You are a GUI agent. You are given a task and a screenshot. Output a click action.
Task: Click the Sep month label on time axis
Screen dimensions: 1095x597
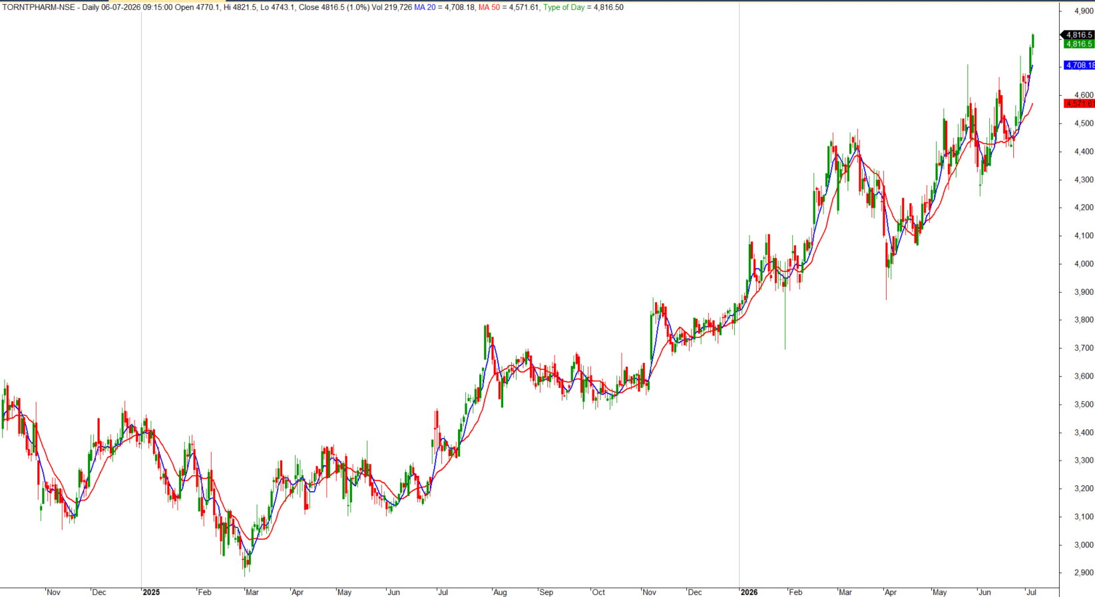coord(546,592)
